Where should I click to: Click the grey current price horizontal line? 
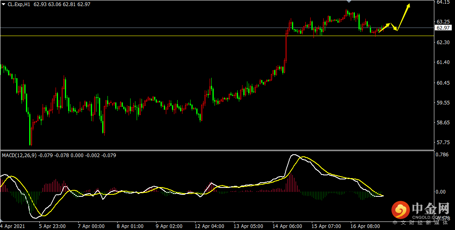coord(217,28)
